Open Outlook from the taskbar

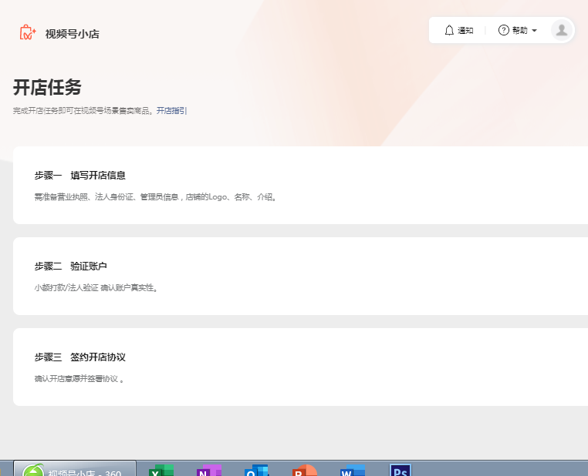tap(256, 470)
